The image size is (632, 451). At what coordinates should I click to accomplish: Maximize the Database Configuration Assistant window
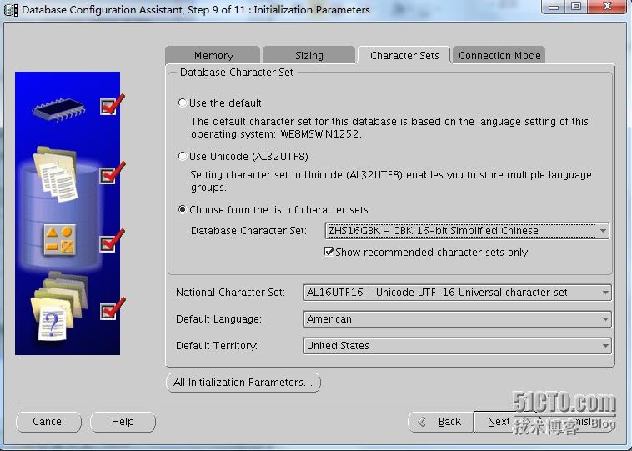576,7
